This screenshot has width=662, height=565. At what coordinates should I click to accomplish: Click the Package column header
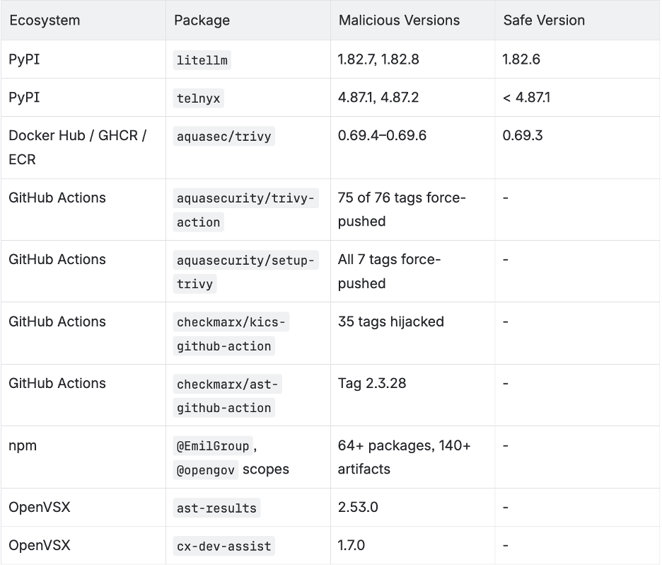(x=202, y=21)
